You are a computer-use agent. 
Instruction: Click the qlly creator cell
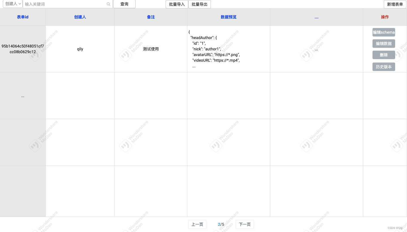(80, 49)
